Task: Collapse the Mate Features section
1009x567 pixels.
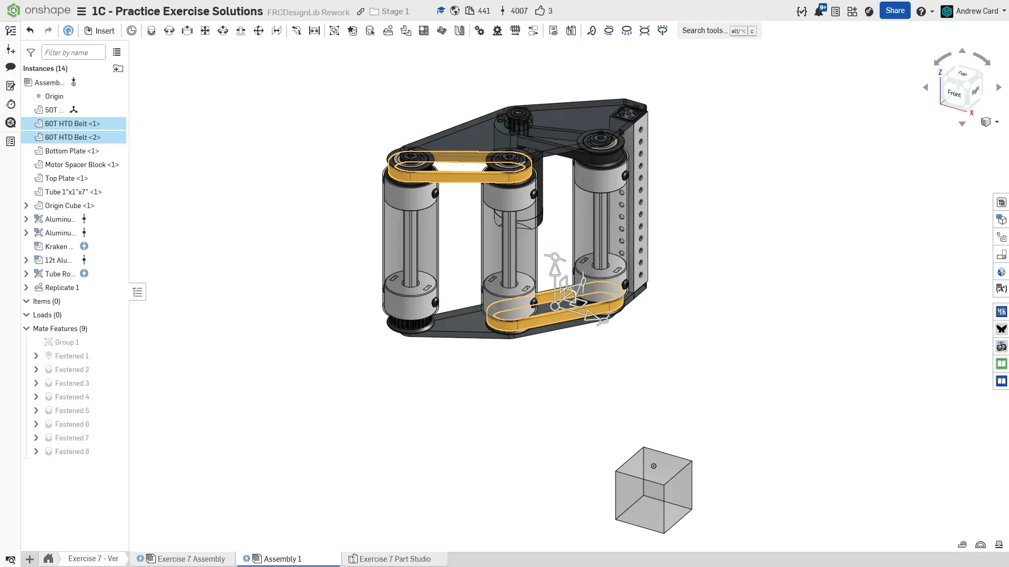Action: click(26, 328)
